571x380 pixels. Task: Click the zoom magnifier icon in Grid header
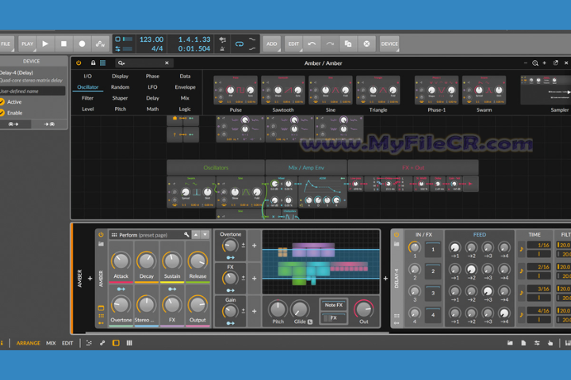coord(535,63)
